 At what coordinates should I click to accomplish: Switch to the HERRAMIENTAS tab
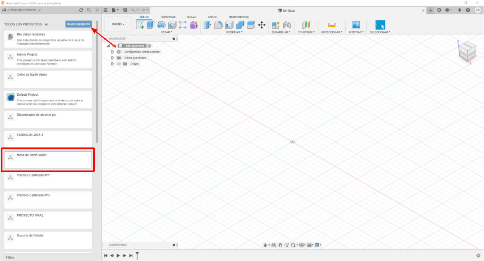(x=239, y=17)
